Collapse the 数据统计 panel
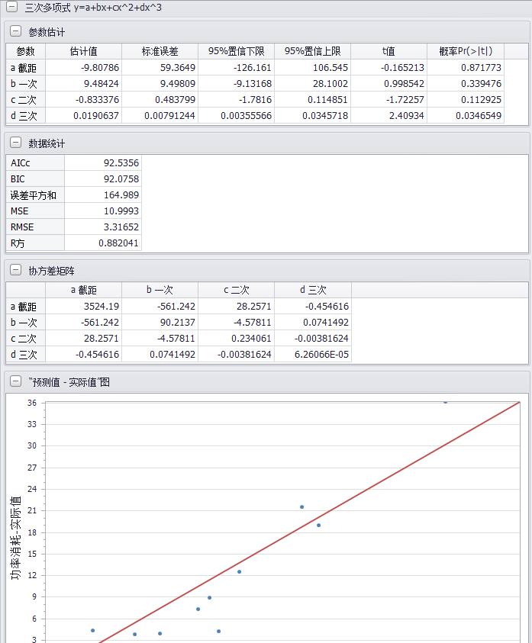This screenshot has width=532, height=643. click(x=15, y=143)
